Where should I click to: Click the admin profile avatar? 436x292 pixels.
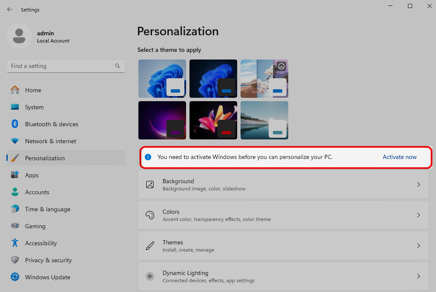pos(19,36)
